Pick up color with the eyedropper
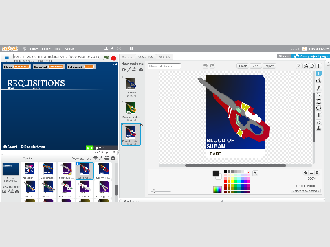This screenshot has height=247, width=330. (256, 174)
